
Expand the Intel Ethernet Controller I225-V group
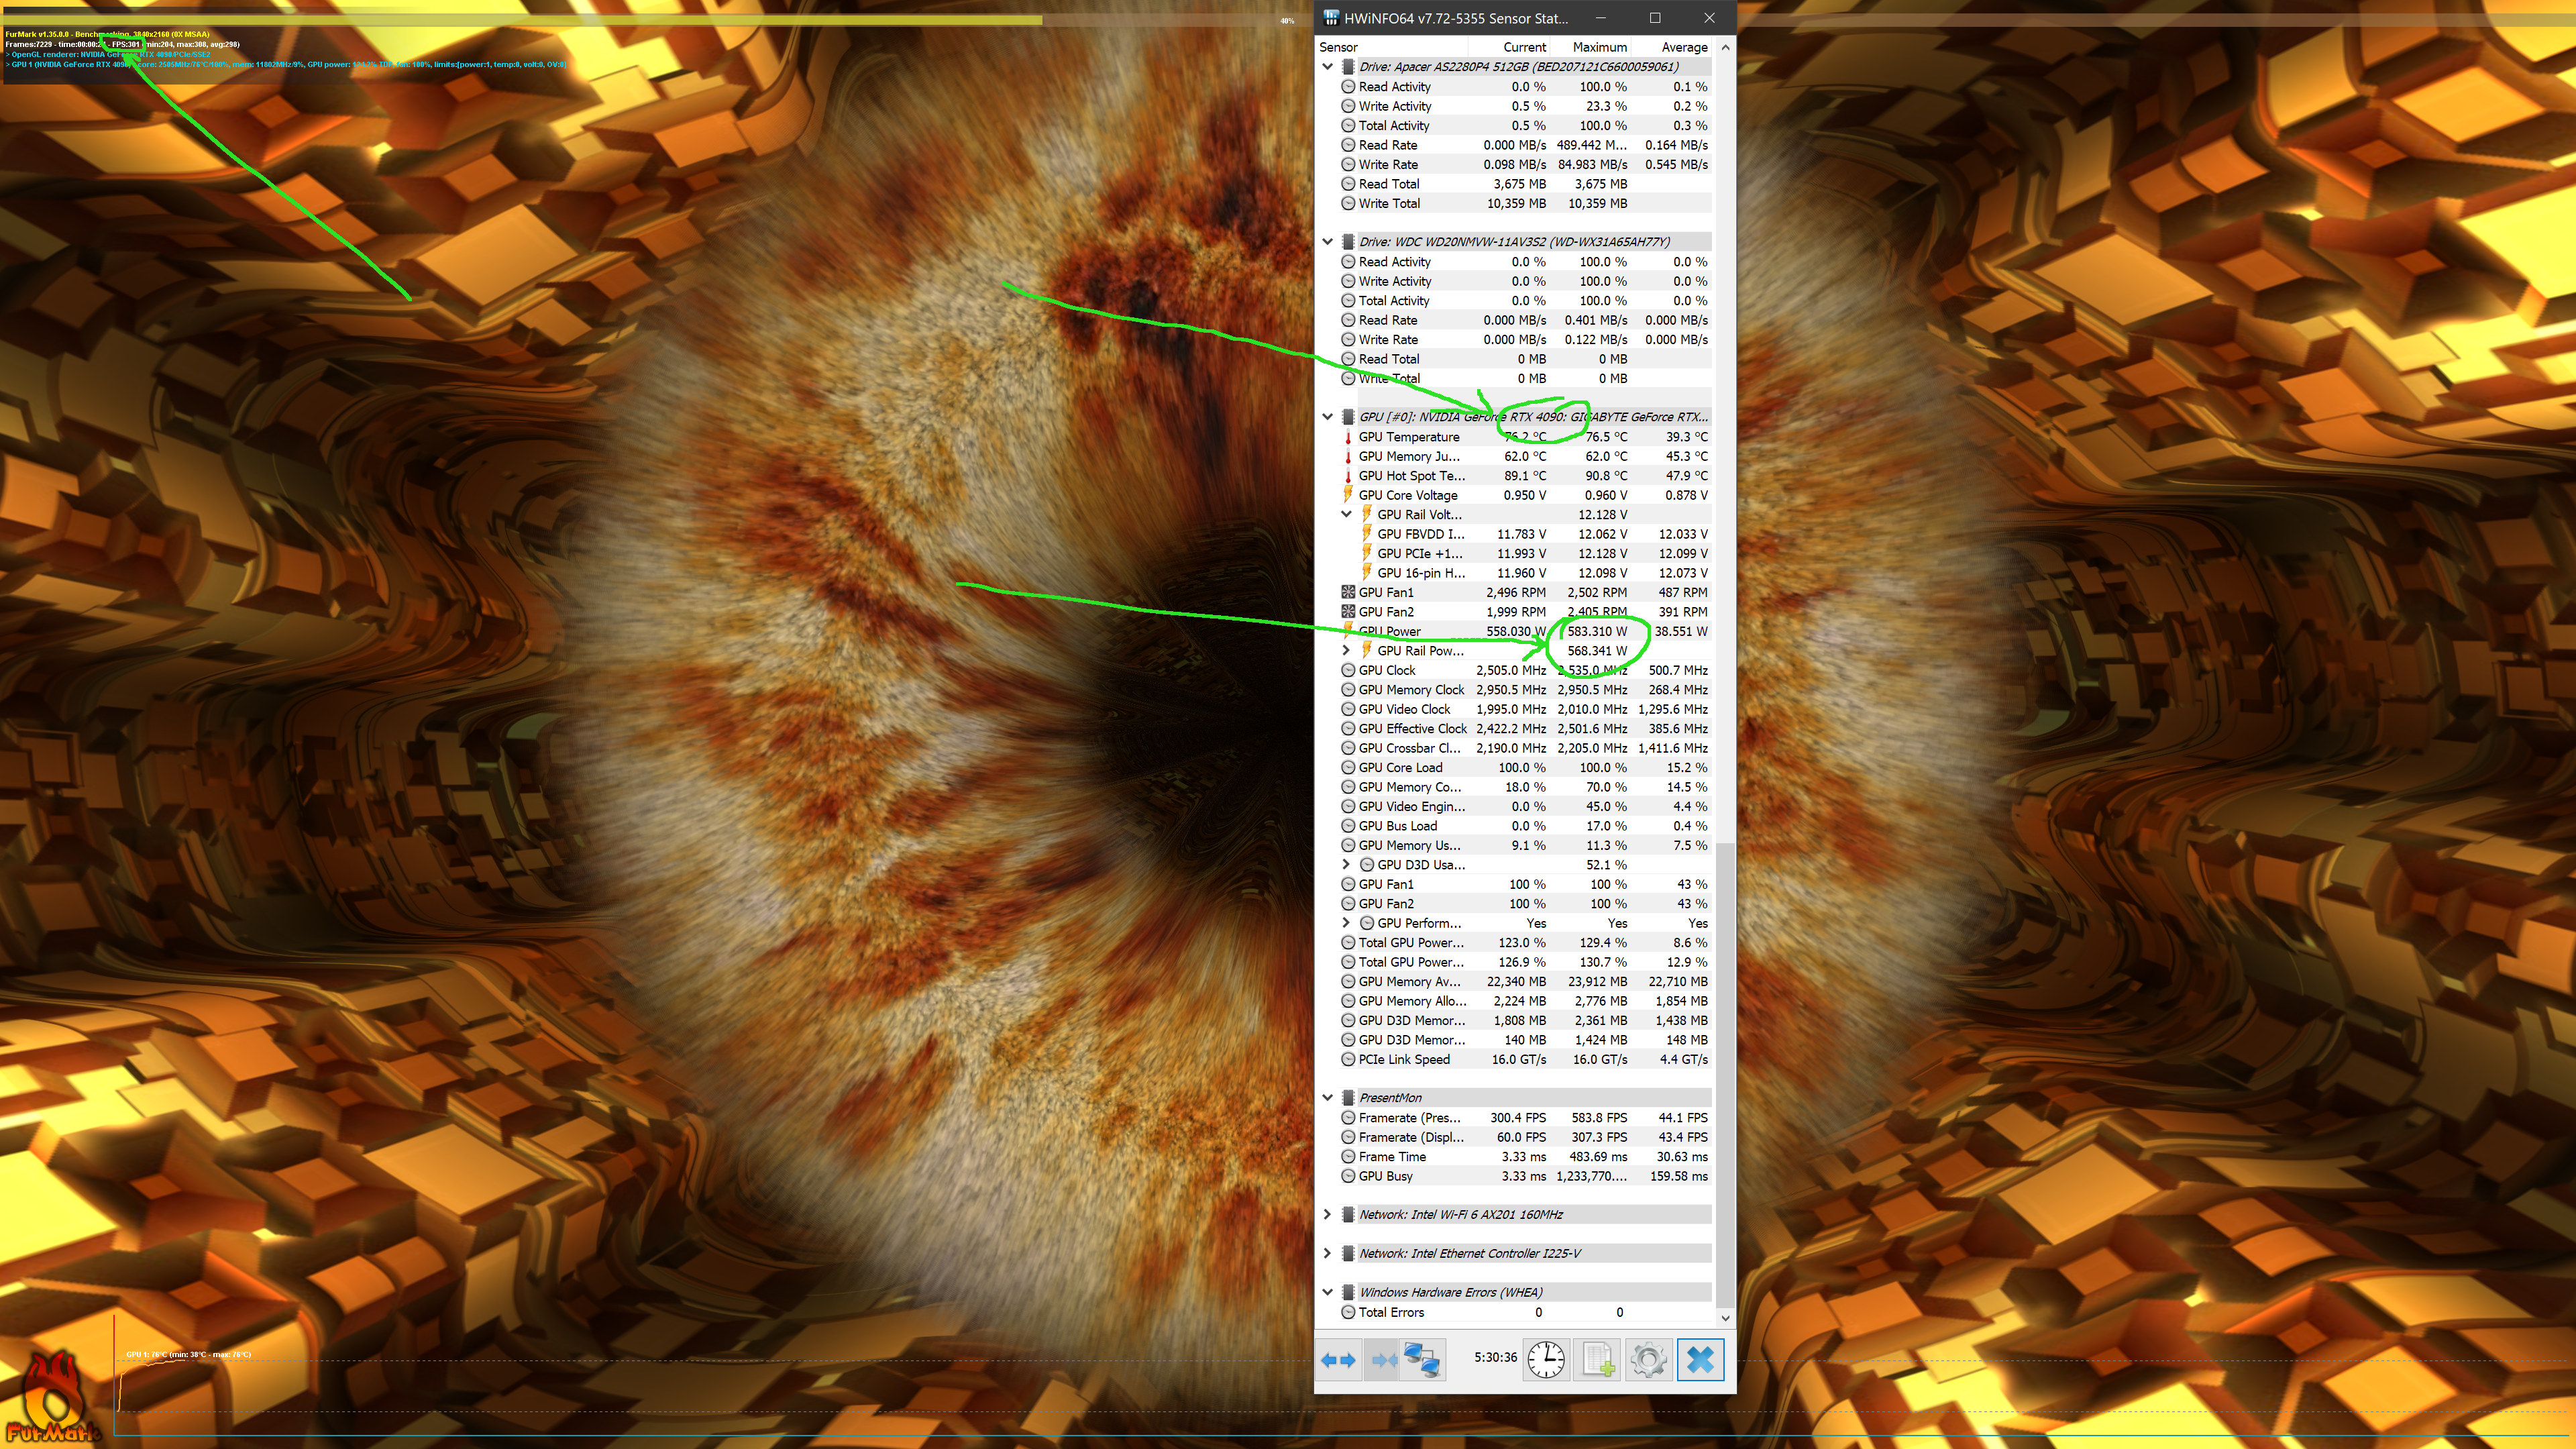1328,1254
